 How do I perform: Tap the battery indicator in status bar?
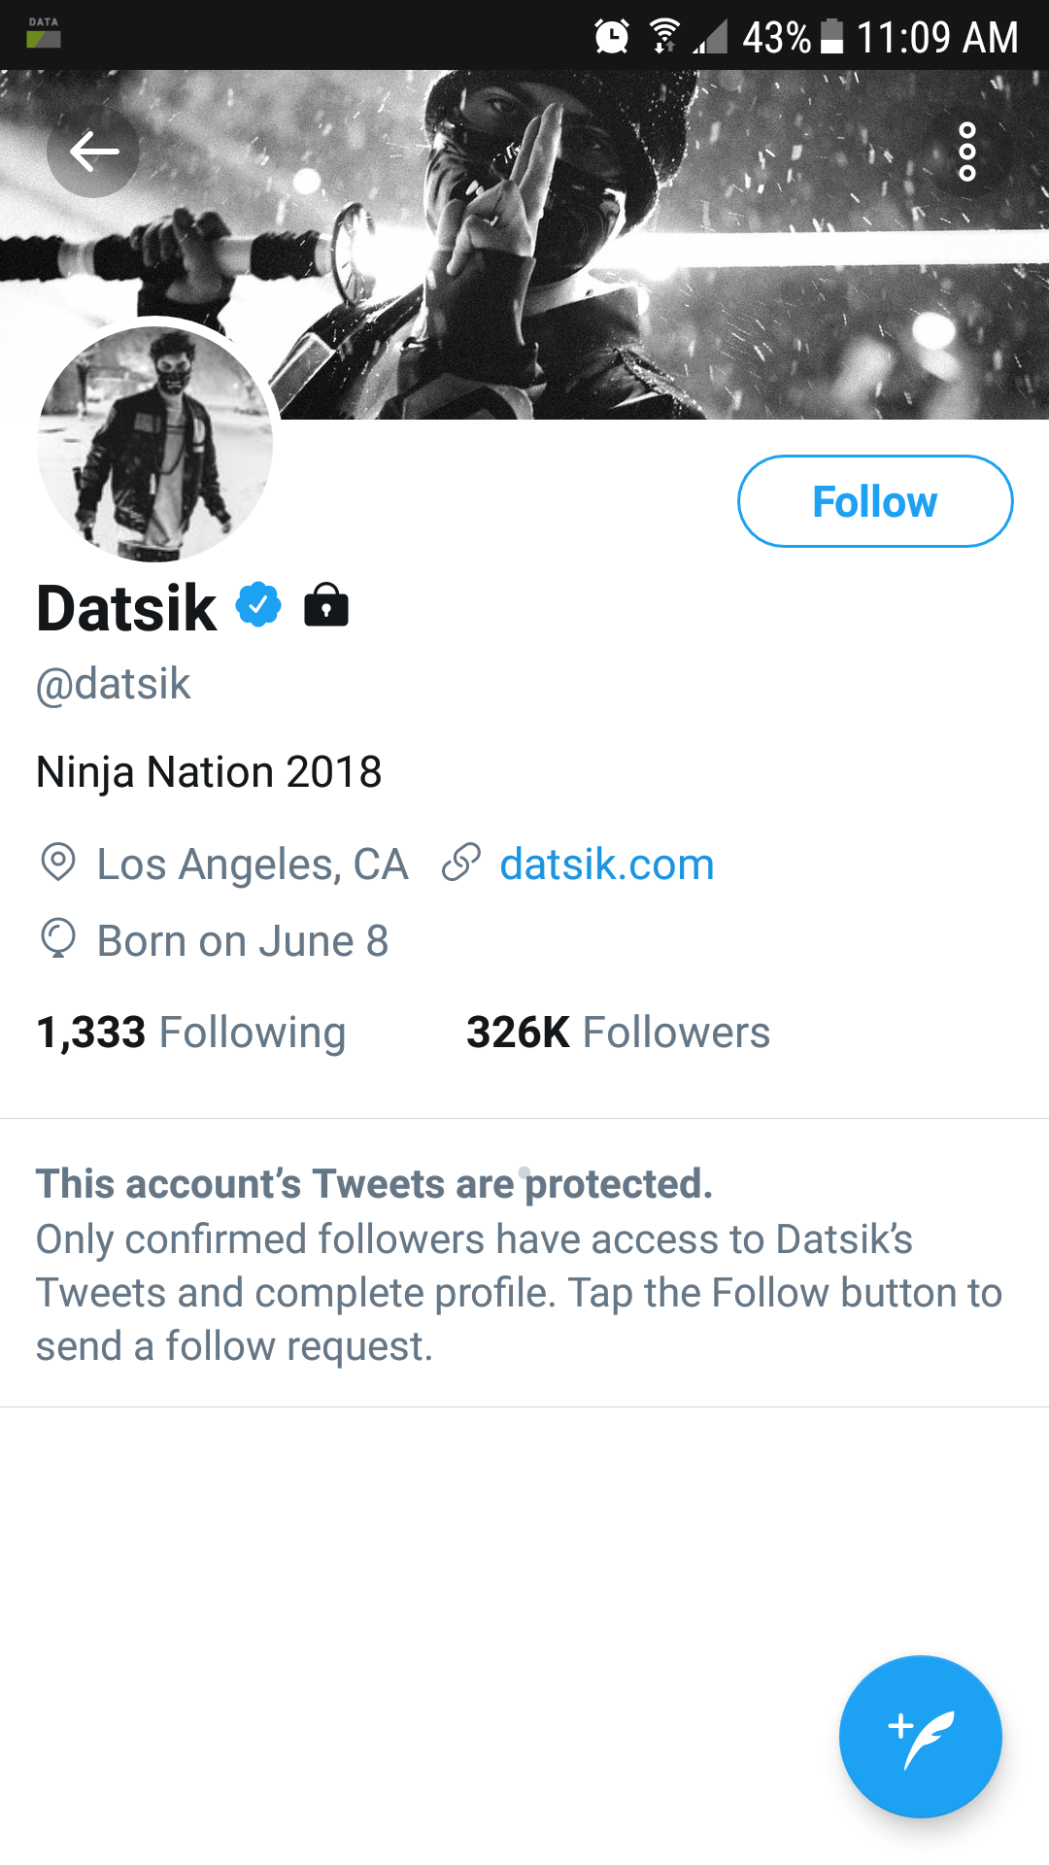pyautogui.click(x=832, y=37)
